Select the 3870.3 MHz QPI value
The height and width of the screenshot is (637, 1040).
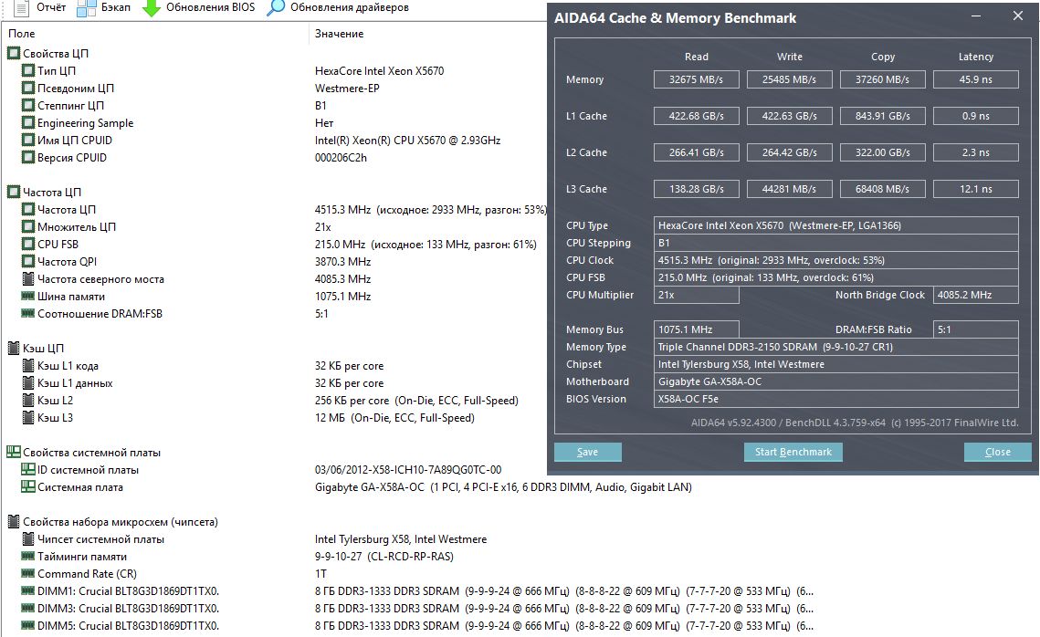point(343,262)
